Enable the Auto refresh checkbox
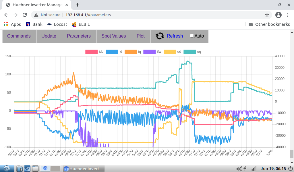The height and width of the screenshot is (172, 294). pos(192,36)
